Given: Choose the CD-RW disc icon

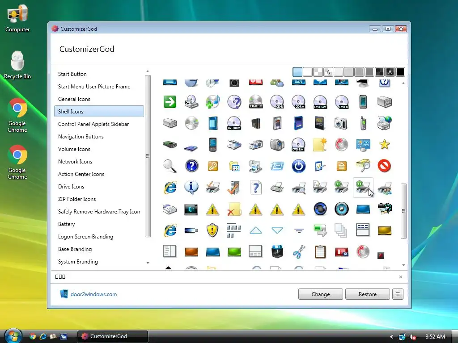Looking at the screenshot, I should (x=298, y=102).
